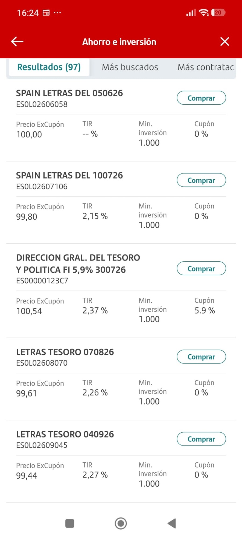Tap the battery indicator in the status bar
Screen dimensions: 242x538
tap(218, 13)
